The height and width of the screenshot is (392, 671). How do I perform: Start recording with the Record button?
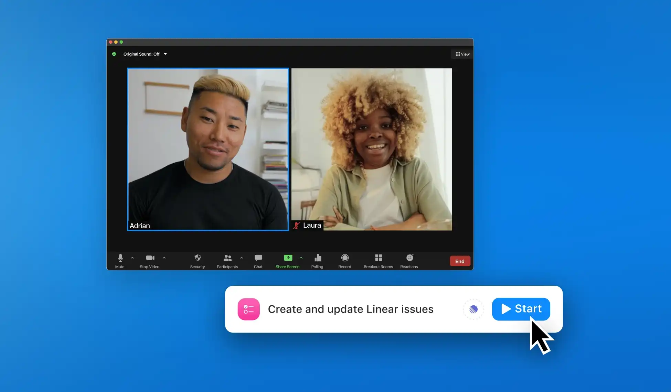345,258
